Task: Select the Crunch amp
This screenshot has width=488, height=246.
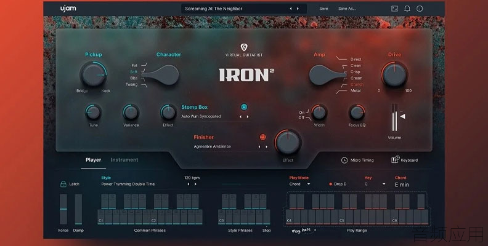Action: [357, 84]
